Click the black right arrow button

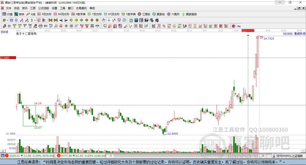(x=66, y=20)
